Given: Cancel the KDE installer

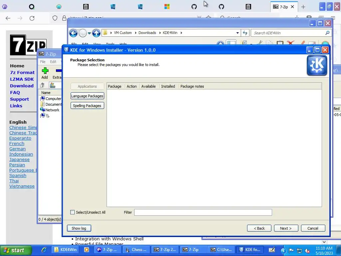Looking at the screenshot, I should (313, 228).
